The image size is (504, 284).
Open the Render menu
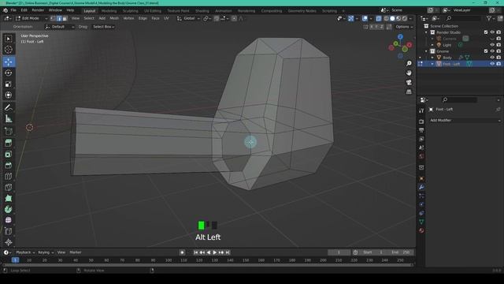(38, 10)
